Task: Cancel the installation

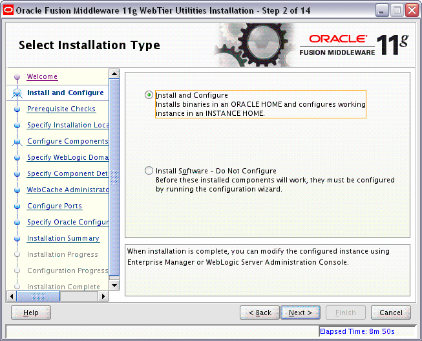Action: click(x=391, y=313)
